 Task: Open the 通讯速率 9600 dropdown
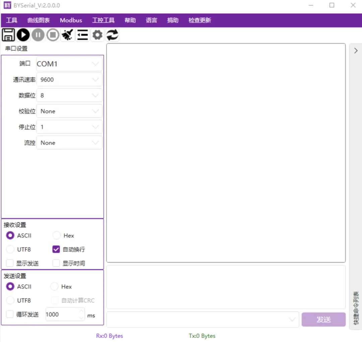(x=69, y=80)
